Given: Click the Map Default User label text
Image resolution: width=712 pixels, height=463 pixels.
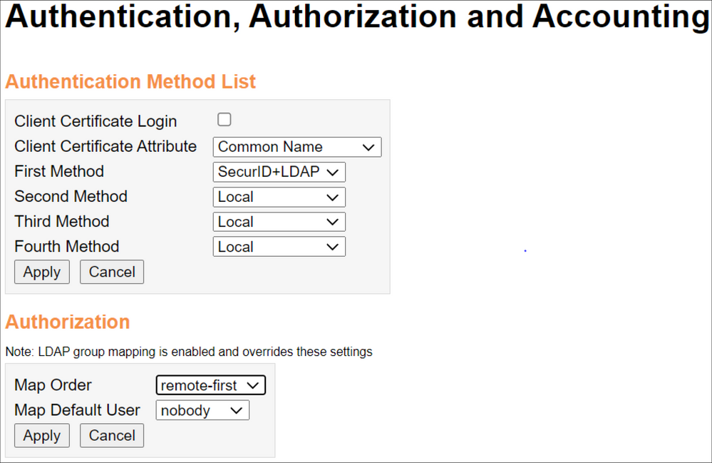Looking at the screenshot, I should (x=77, y=410).
